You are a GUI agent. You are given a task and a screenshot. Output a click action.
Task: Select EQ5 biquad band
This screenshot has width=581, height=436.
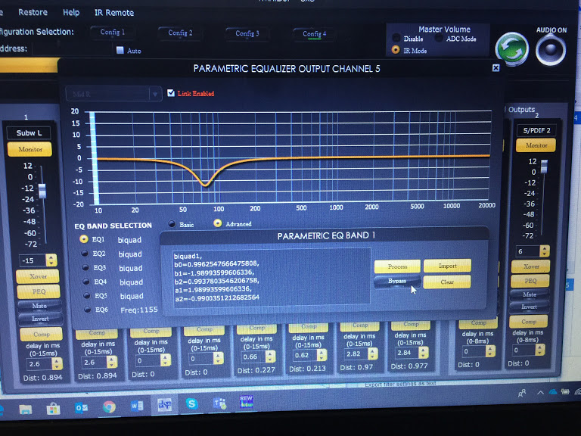point(87,295)
